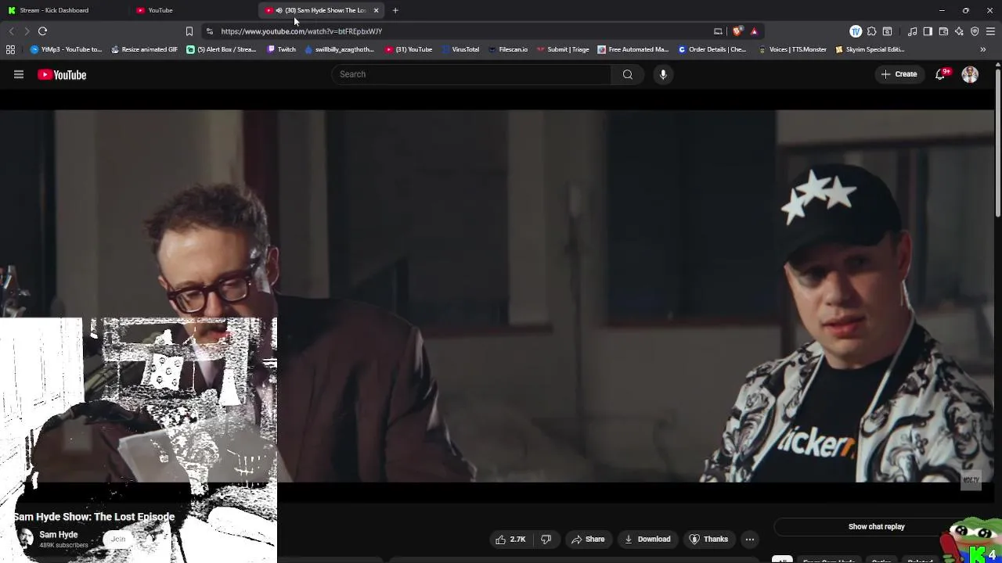
Task: Open the TV extension icon
Action: (x=856, y=31)
